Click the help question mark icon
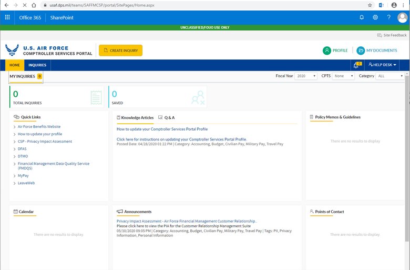 coord(389,17)
